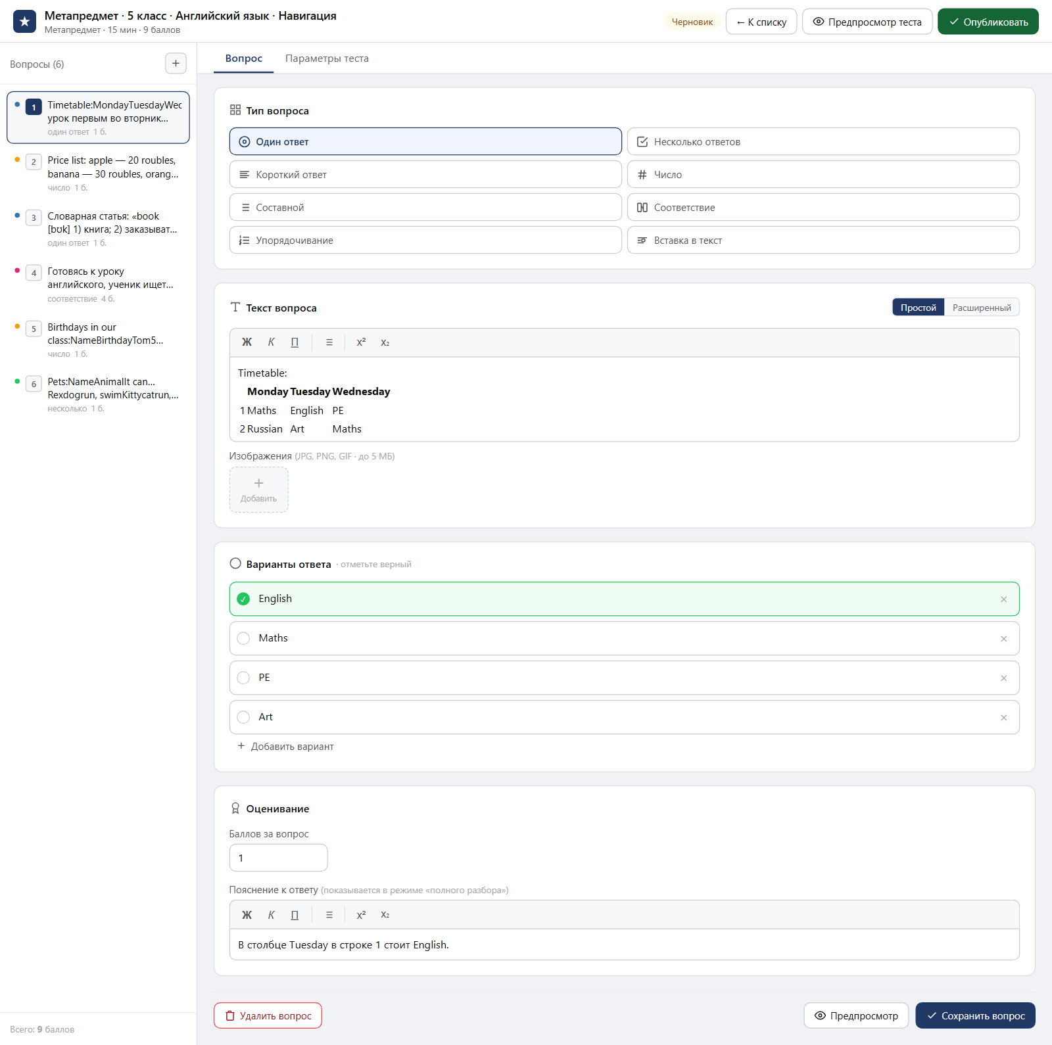Viewport: 1052px width, 1045px height.
Task: Click the Опубликовать button
Action: click(x=988, y=22)
